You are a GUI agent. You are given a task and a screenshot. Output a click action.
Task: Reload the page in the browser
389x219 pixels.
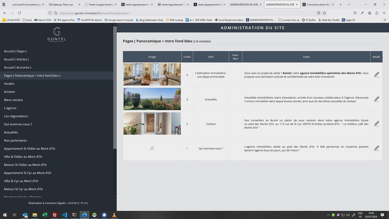click(19, 13)
